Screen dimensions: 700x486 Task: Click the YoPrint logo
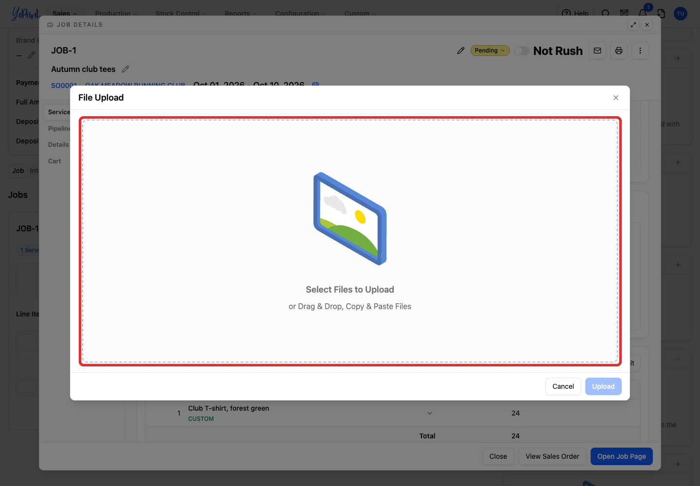click(x=25, y=13)
